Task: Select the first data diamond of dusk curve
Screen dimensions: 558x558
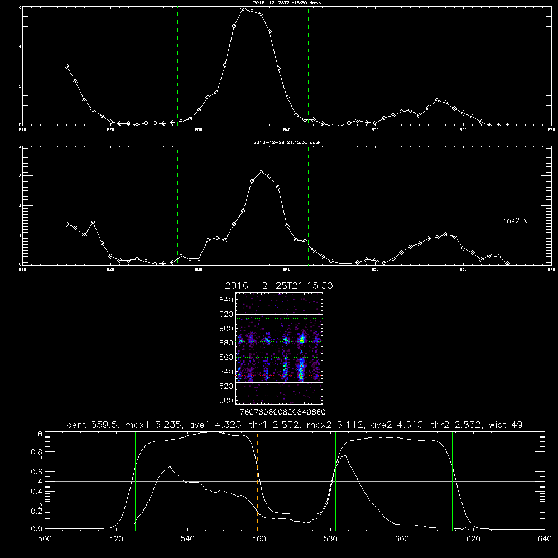Action: pos(66,224)
